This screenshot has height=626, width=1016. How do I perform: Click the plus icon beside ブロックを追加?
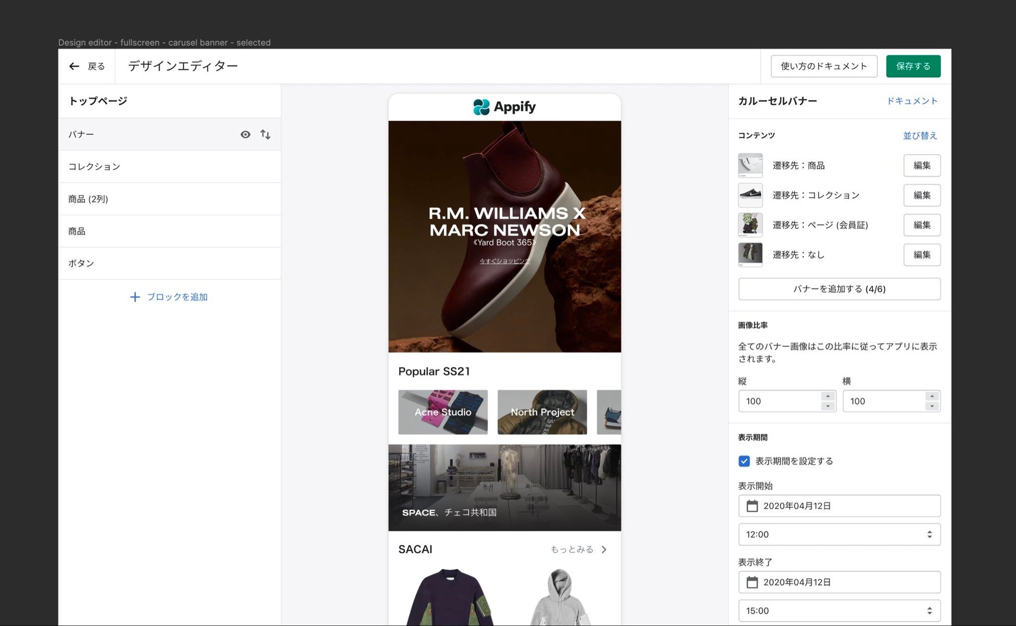(x=134, y=297)
